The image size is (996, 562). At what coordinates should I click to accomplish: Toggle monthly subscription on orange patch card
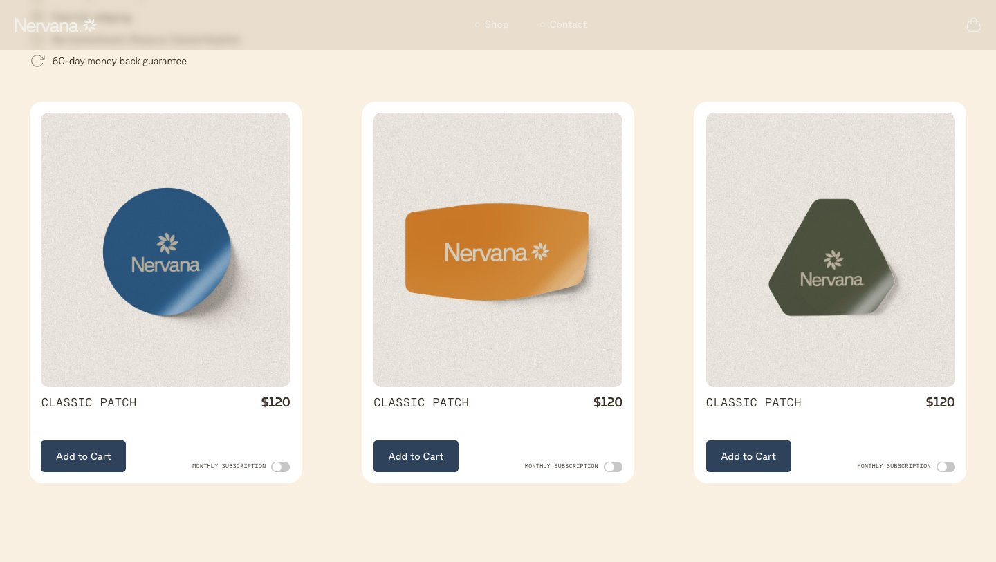pyautogui.click(x=613, y=467)
